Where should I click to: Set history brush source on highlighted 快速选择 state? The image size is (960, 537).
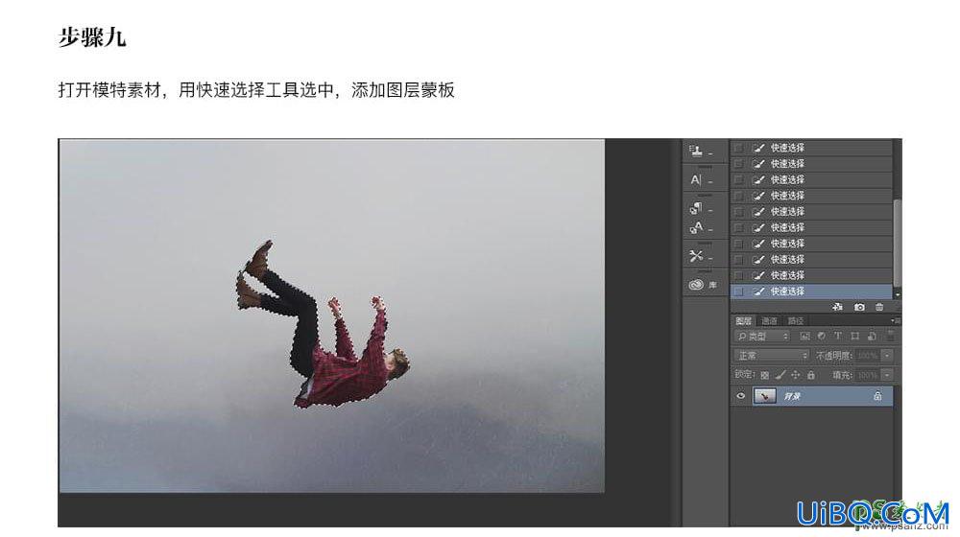click(x=739, y=292)
